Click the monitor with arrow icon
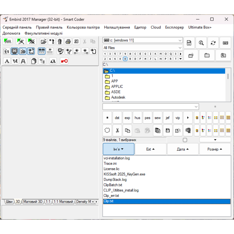The image size is (234, 234). [61, 51]
